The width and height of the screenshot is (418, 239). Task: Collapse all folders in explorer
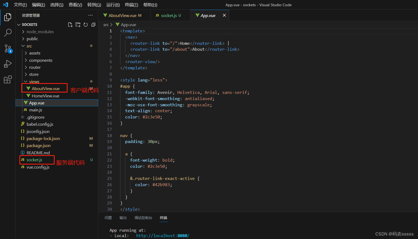pos(93,25)
